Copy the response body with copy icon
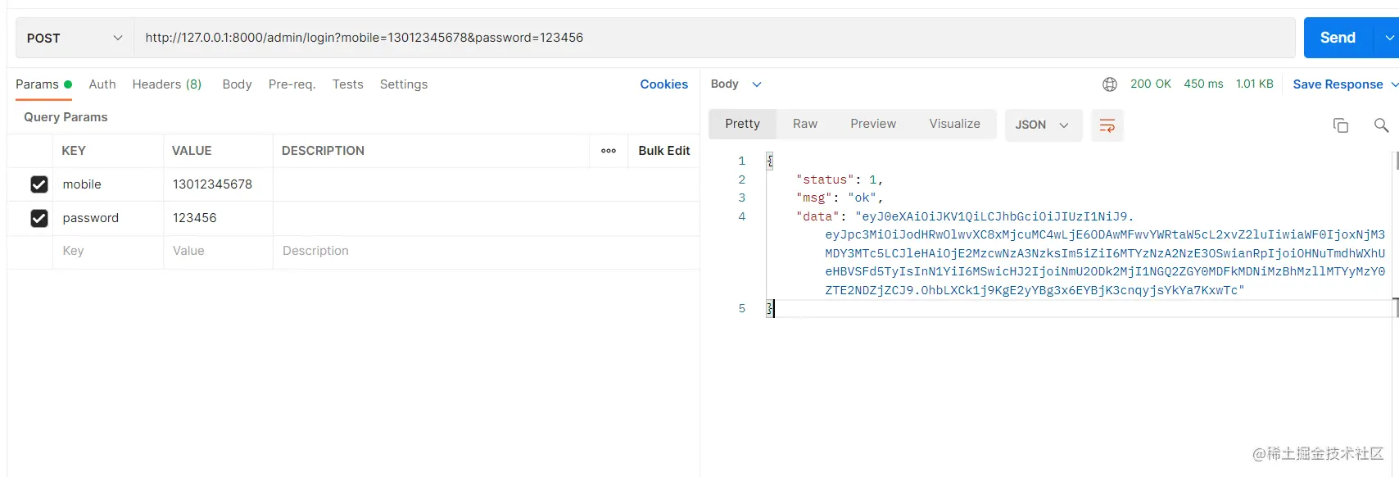Viewport: 1399px width, 477px height. [1341, 125]
